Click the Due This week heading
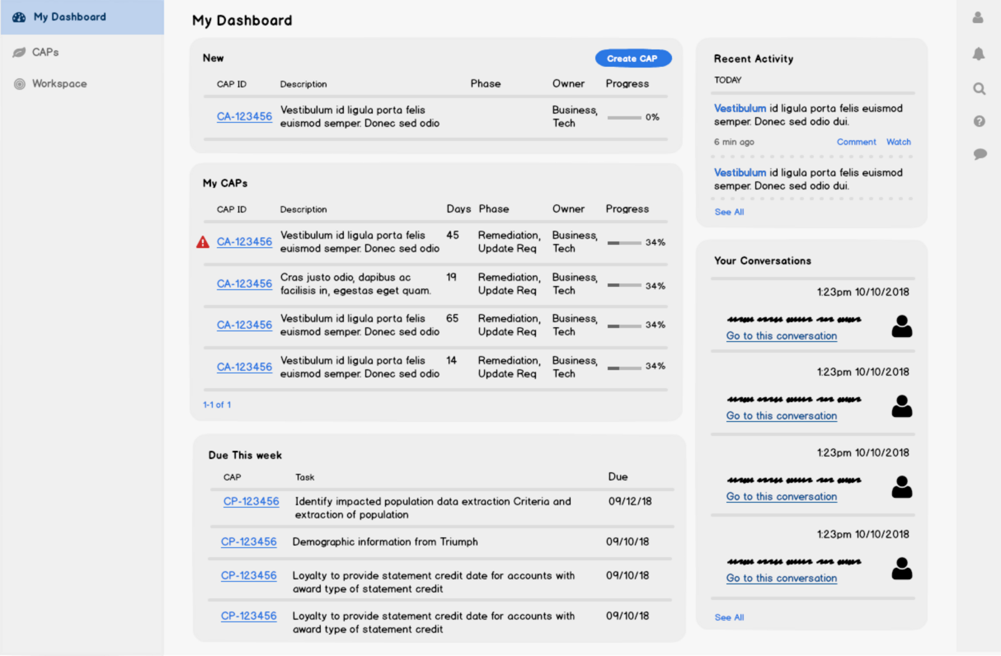The height and width of the screenshot is (656, 1001). coord(245,455)
